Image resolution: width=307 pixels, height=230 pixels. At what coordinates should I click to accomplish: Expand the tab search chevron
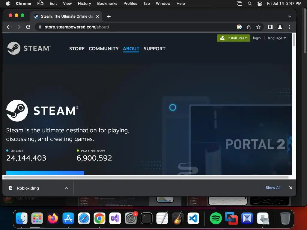[290, 16]
